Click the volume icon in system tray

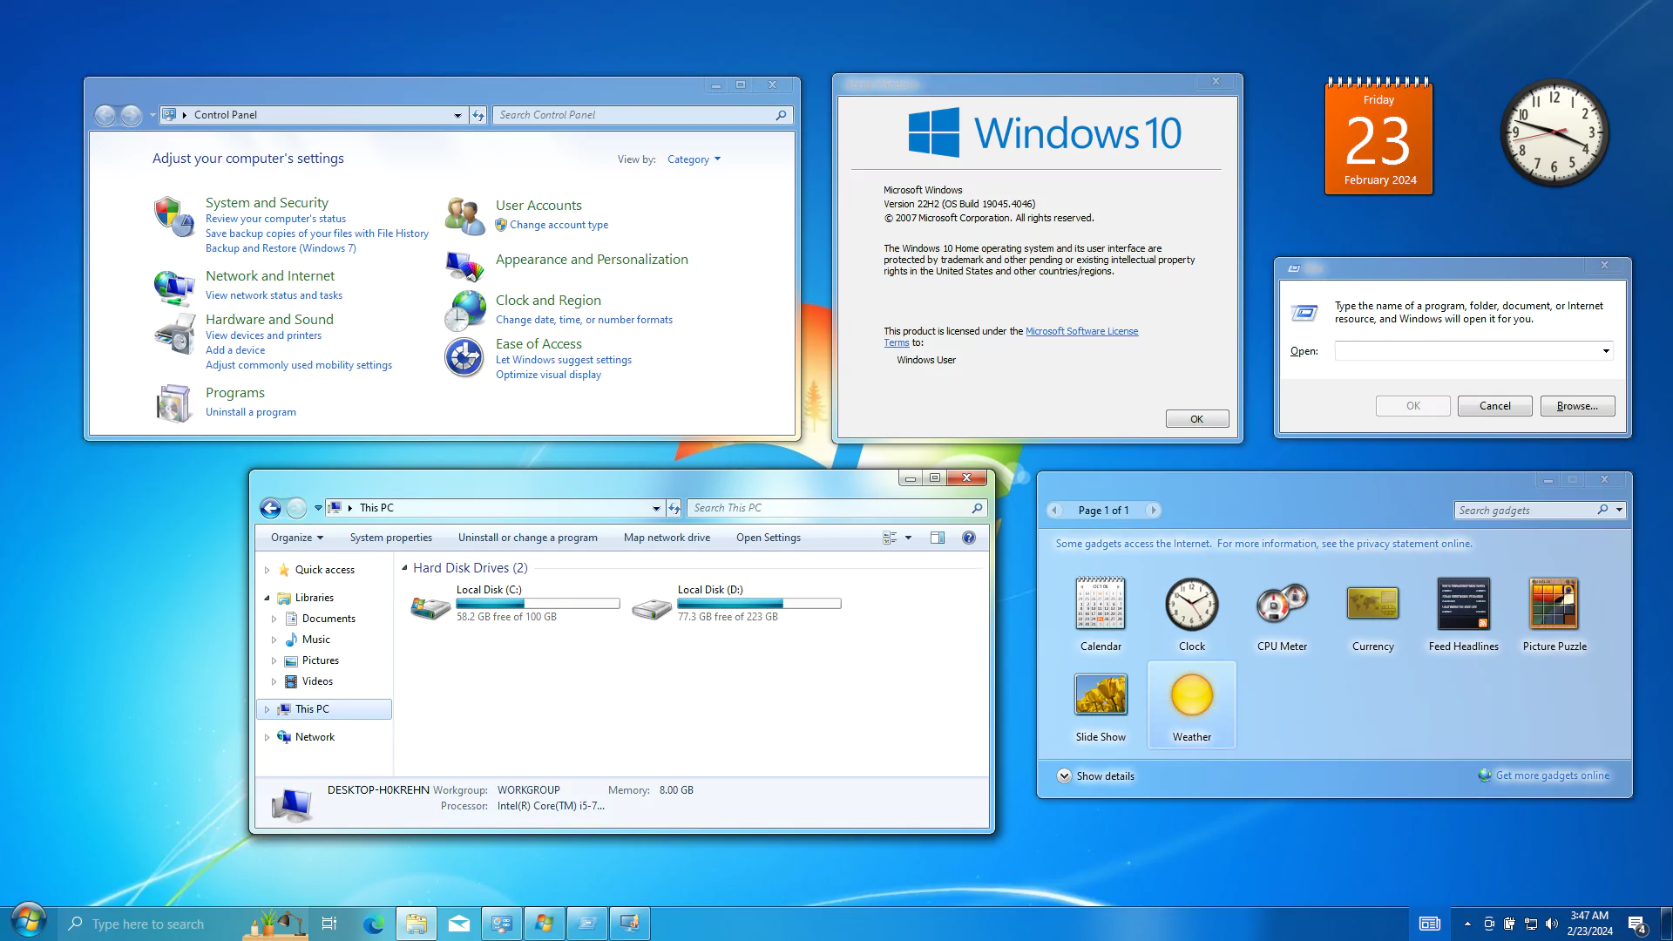[x=1551, y=924]
